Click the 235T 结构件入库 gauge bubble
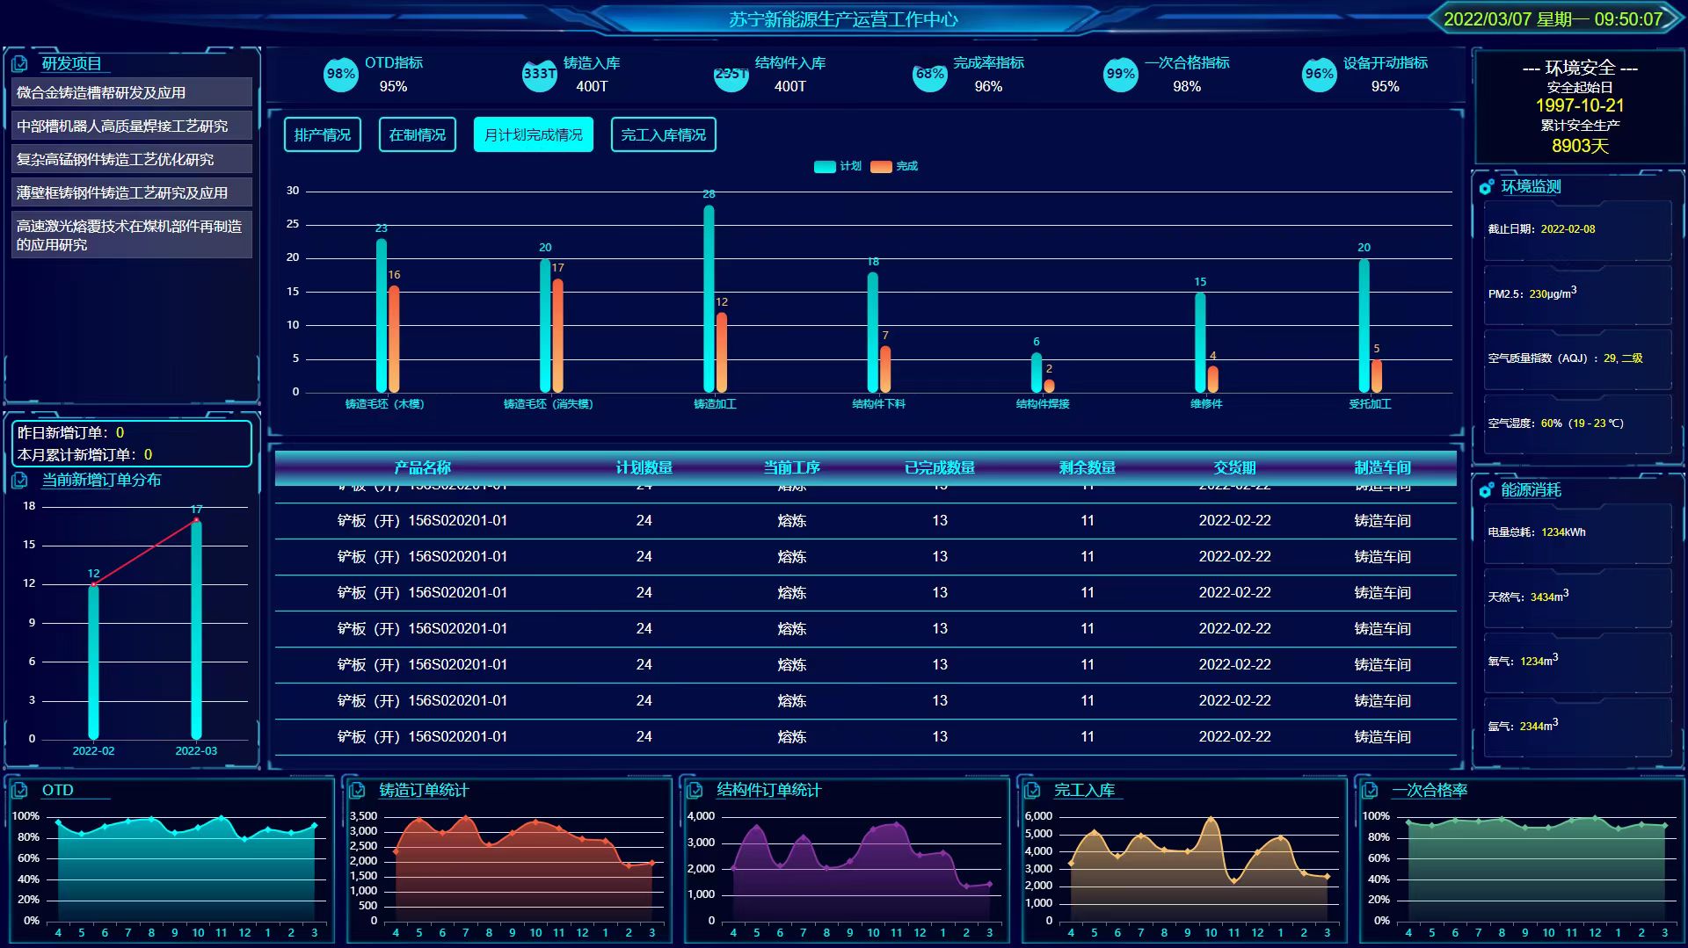 click(731, 75)
